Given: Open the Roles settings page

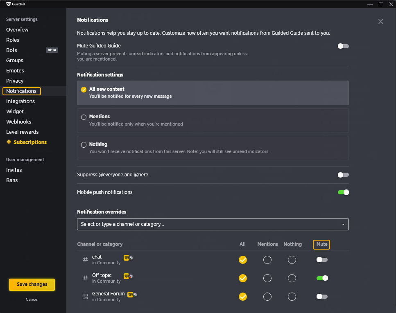Looking at the screenshot, I should click(x=13, y=40).
